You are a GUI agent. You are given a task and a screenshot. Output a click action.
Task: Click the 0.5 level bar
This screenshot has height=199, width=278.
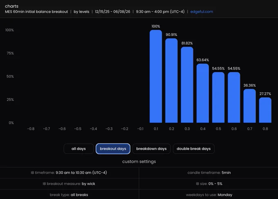(x=218, y=97)
